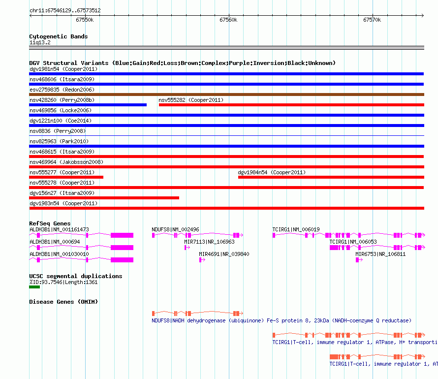438x379 pixels.
Task: Click the dgv1981n54 (Cooper2011) blue gain bar
Action: coord(226,74)
